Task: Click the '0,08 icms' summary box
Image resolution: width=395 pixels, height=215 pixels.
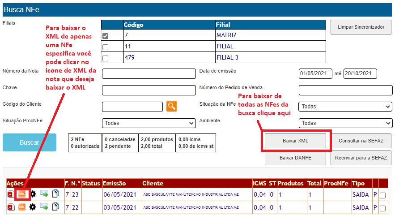Action: pyautogui.click(x=196, y=143)
